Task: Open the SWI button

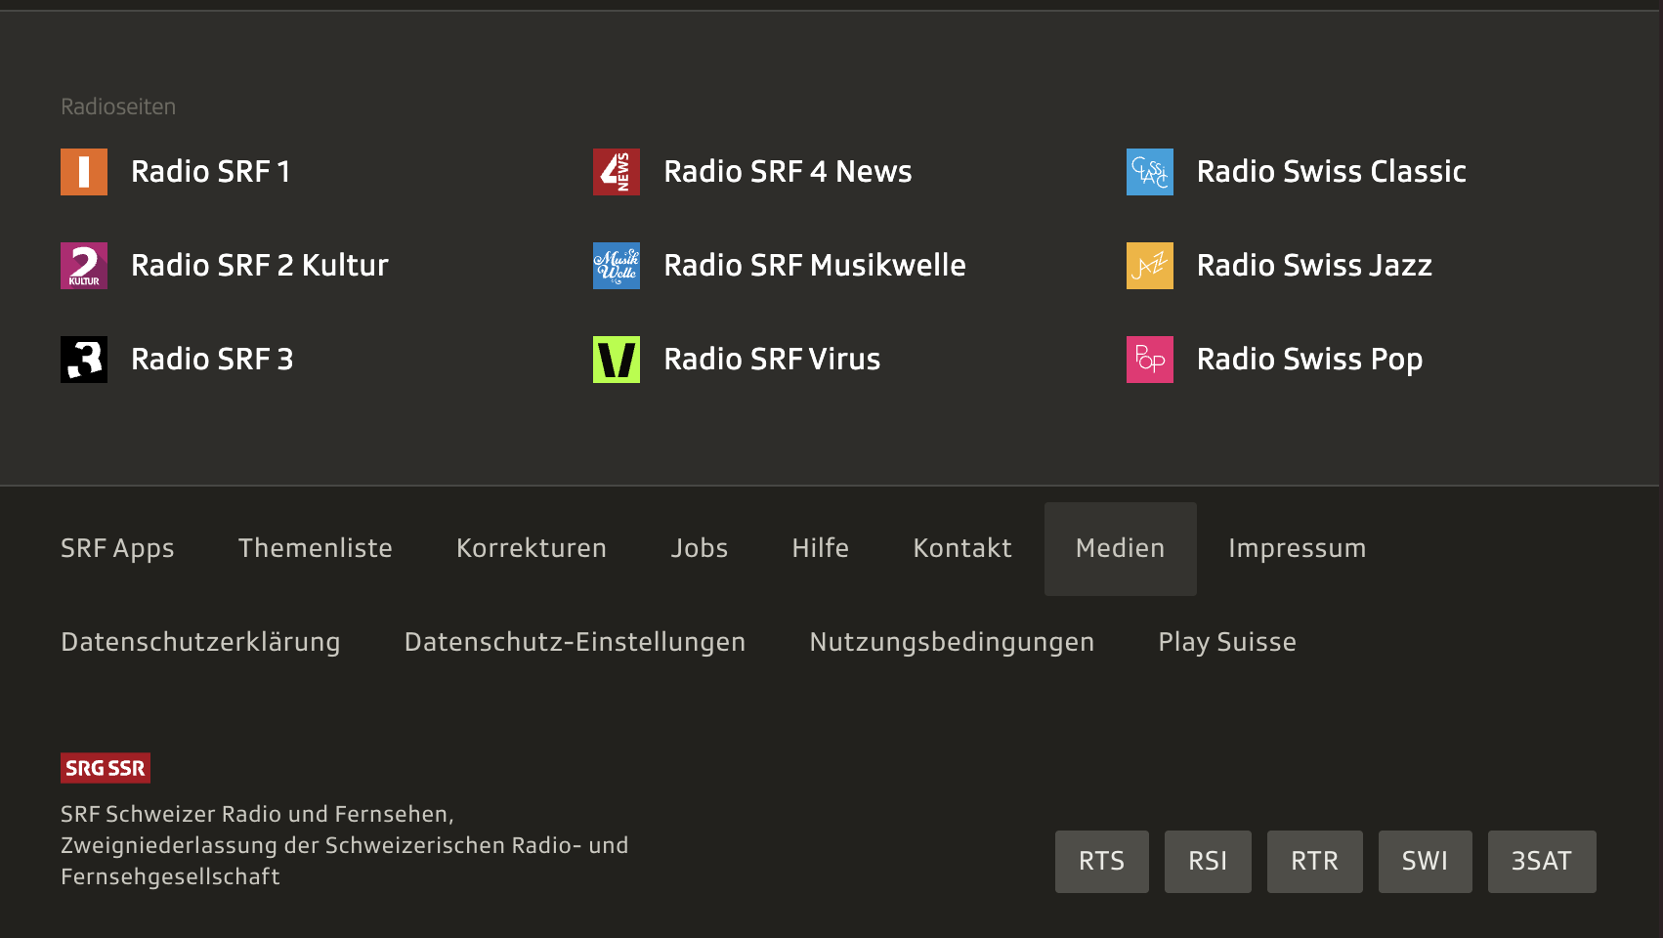Action: point(1426,862)
